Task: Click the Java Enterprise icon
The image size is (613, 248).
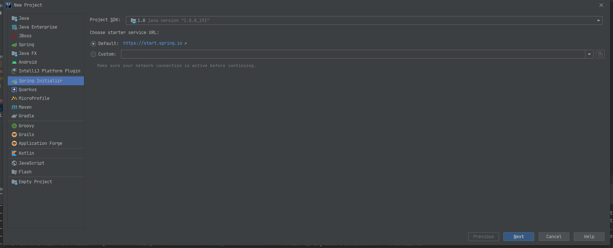Action: click(x=14, y=27)
